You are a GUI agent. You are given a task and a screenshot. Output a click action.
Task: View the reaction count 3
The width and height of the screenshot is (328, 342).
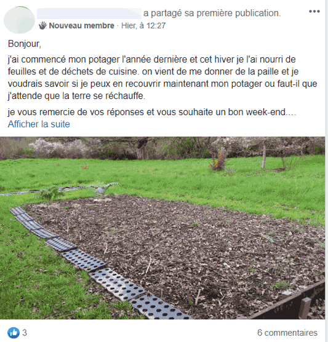coord(25,333)
